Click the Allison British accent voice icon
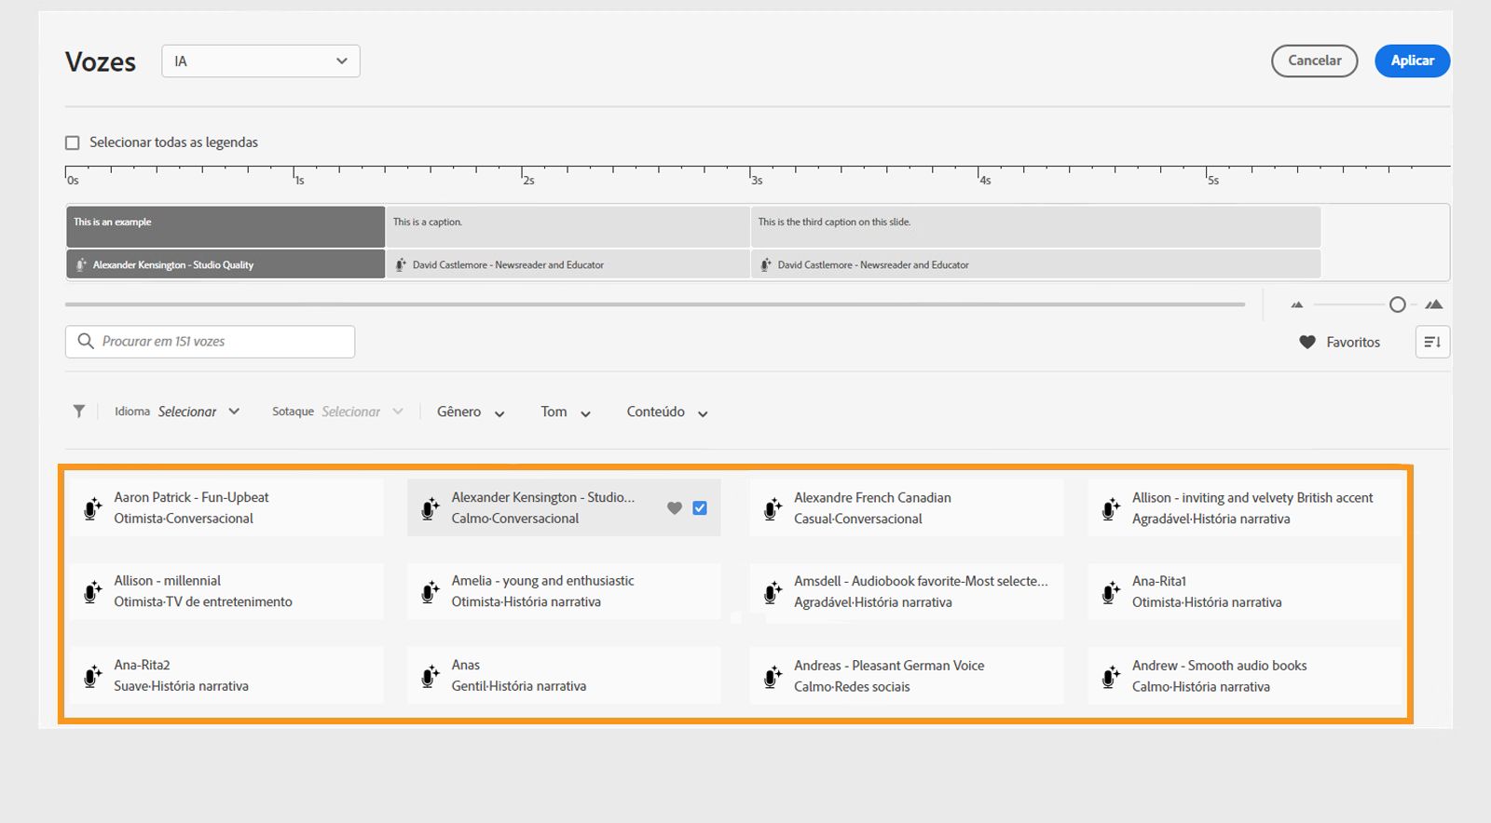This screenshot has height=823, width=1491. (1111, 508)
